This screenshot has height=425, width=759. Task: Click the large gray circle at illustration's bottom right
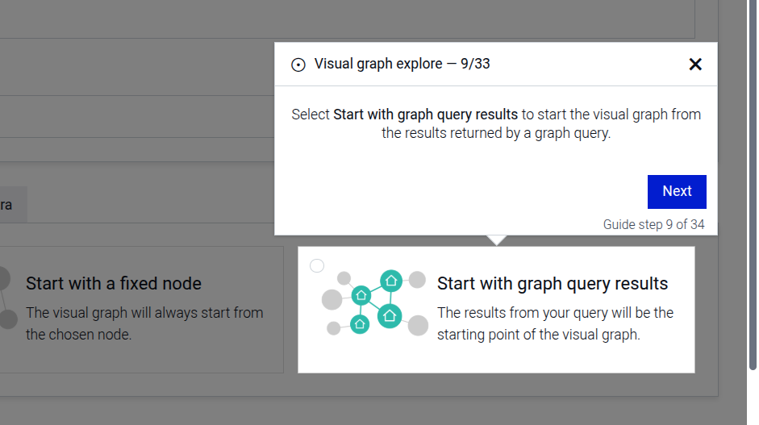418,326
